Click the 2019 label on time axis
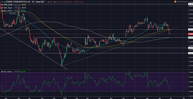 tap(65, 98)
